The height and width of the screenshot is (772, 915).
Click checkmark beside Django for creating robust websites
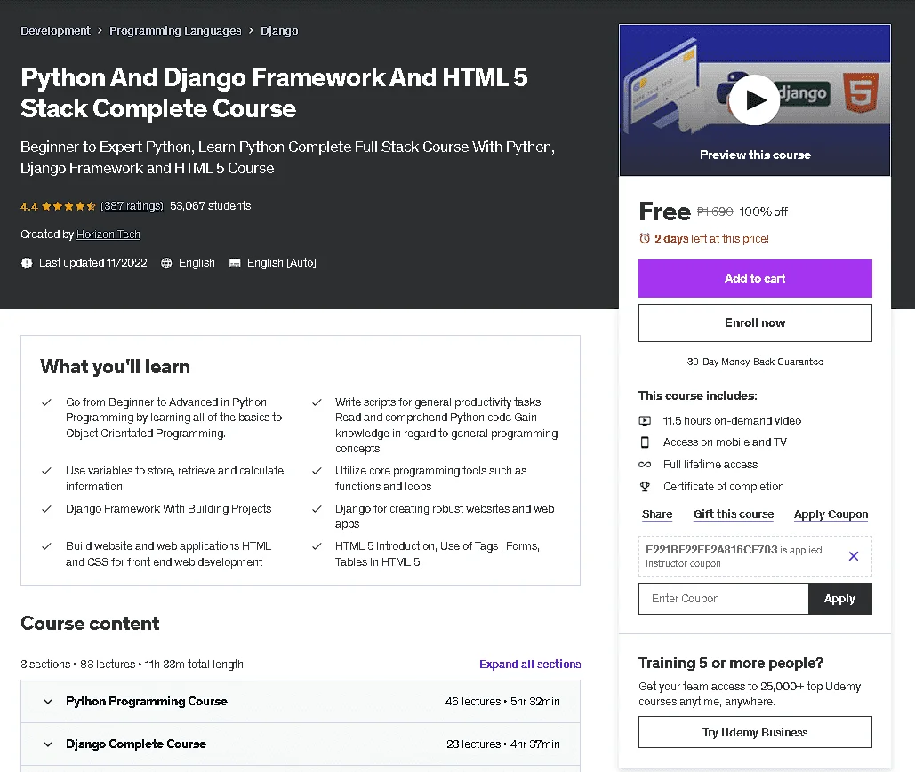(317, 509)
